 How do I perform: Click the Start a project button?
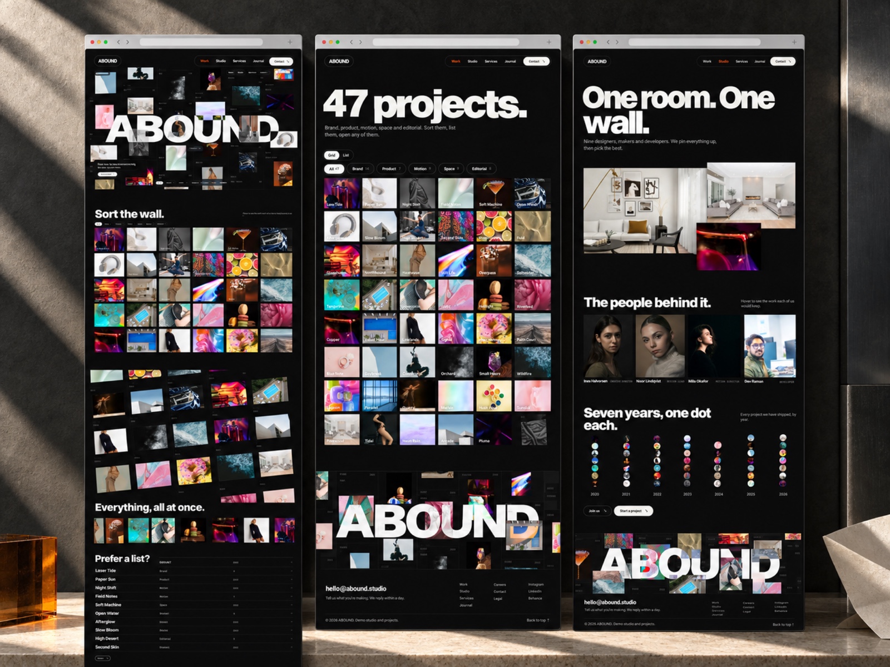point(634,511)
